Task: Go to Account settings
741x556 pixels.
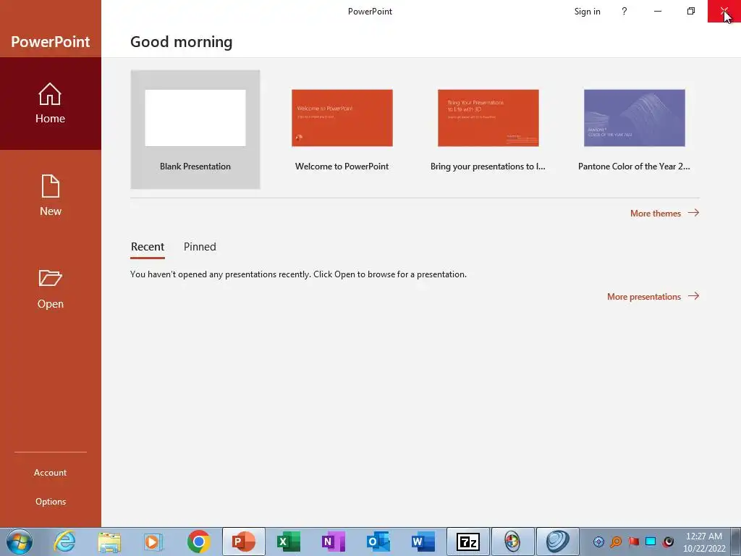Action: click(50, 472)
